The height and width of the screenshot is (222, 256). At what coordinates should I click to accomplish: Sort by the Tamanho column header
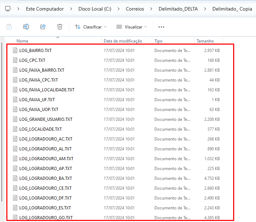click(x=205, y=41)
